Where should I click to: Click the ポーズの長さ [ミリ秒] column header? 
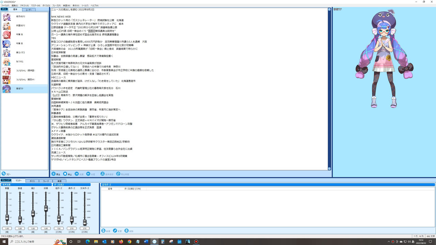point(132,189)
